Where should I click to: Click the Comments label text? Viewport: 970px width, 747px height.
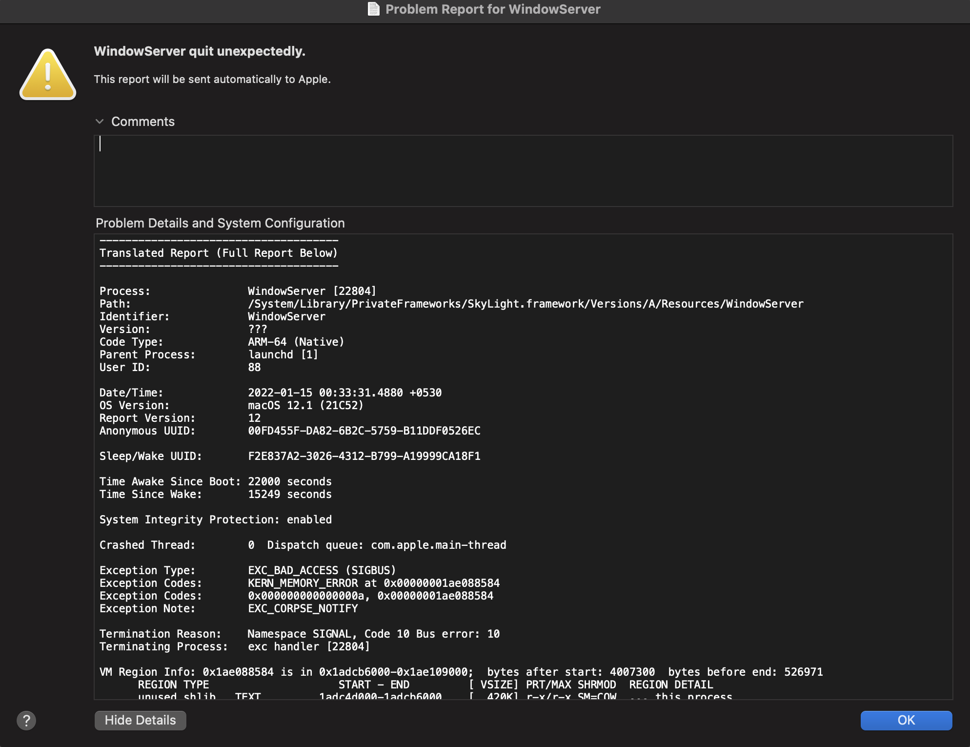coord(142,122)
